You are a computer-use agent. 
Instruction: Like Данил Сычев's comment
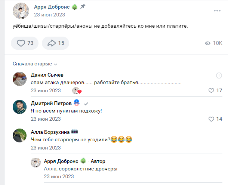point(212,90)
